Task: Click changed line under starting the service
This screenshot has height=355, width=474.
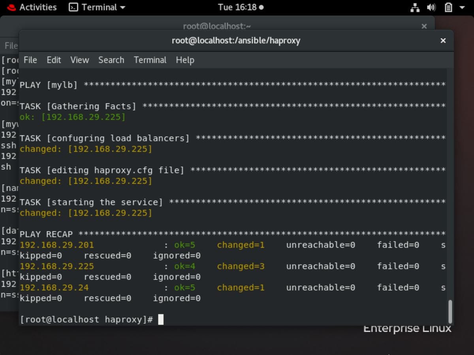Action: tap(86, 213)
